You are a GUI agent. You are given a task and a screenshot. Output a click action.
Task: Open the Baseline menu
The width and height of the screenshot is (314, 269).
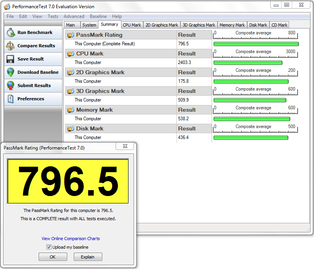98,16
